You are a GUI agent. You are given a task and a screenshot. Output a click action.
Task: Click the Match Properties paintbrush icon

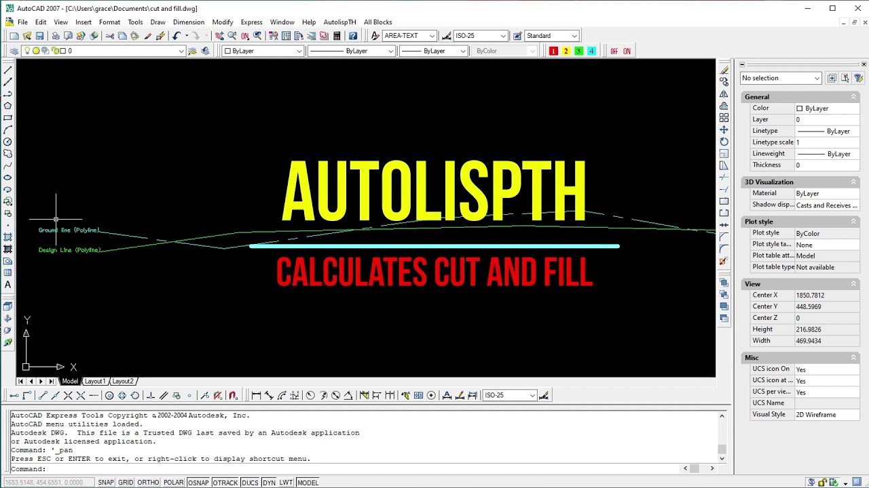pyautogui.click(x=148, y=36)
